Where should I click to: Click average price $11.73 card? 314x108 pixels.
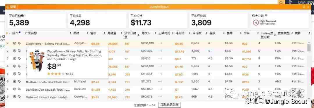[x=158, y=20]
